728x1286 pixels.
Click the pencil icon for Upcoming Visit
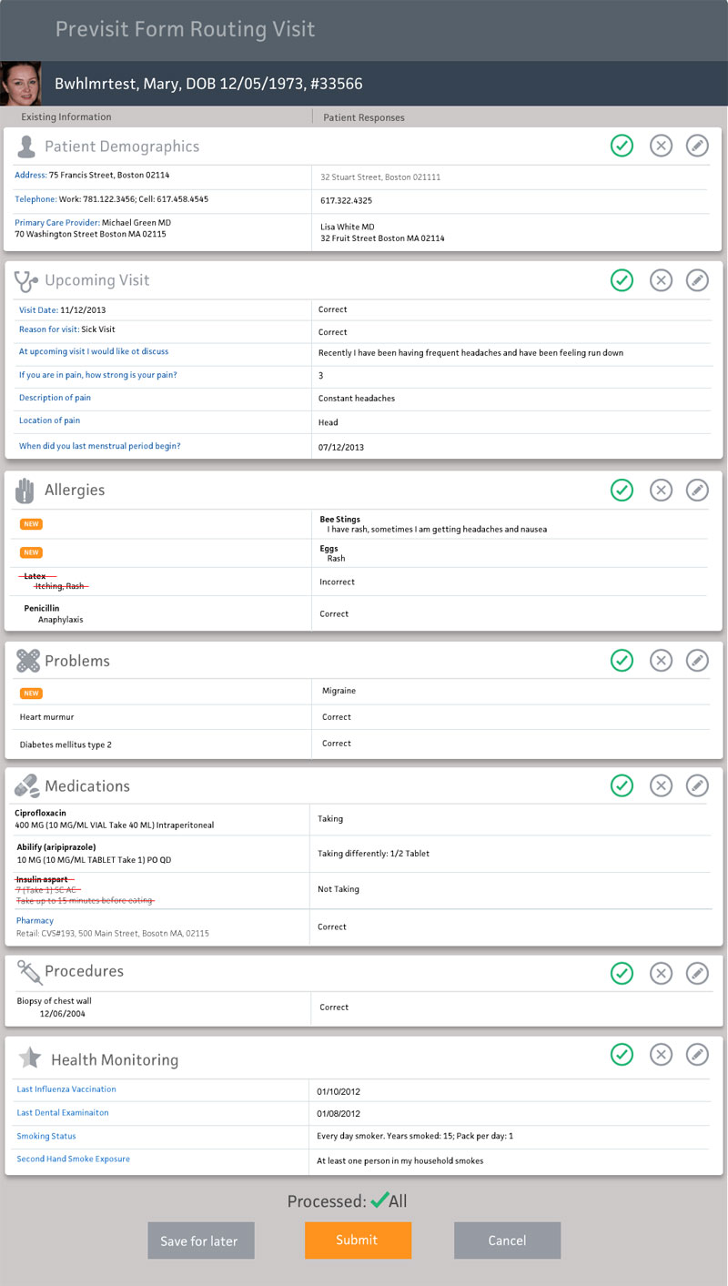tap(697, 280)
